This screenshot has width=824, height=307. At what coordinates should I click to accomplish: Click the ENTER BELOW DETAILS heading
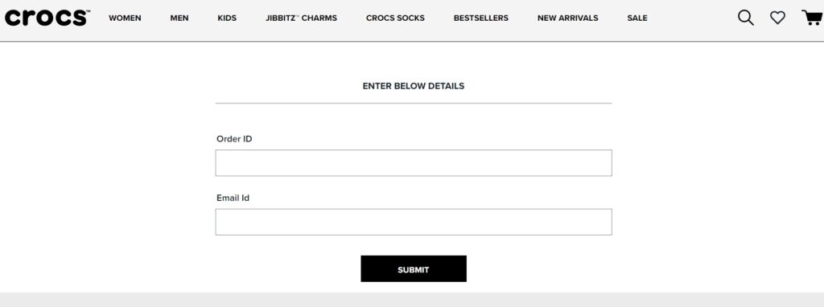pyautogui.click(x=414, y=86)
